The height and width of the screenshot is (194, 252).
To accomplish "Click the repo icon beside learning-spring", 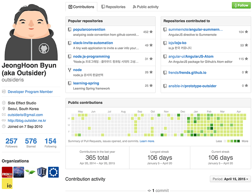I will coord(70,83).
